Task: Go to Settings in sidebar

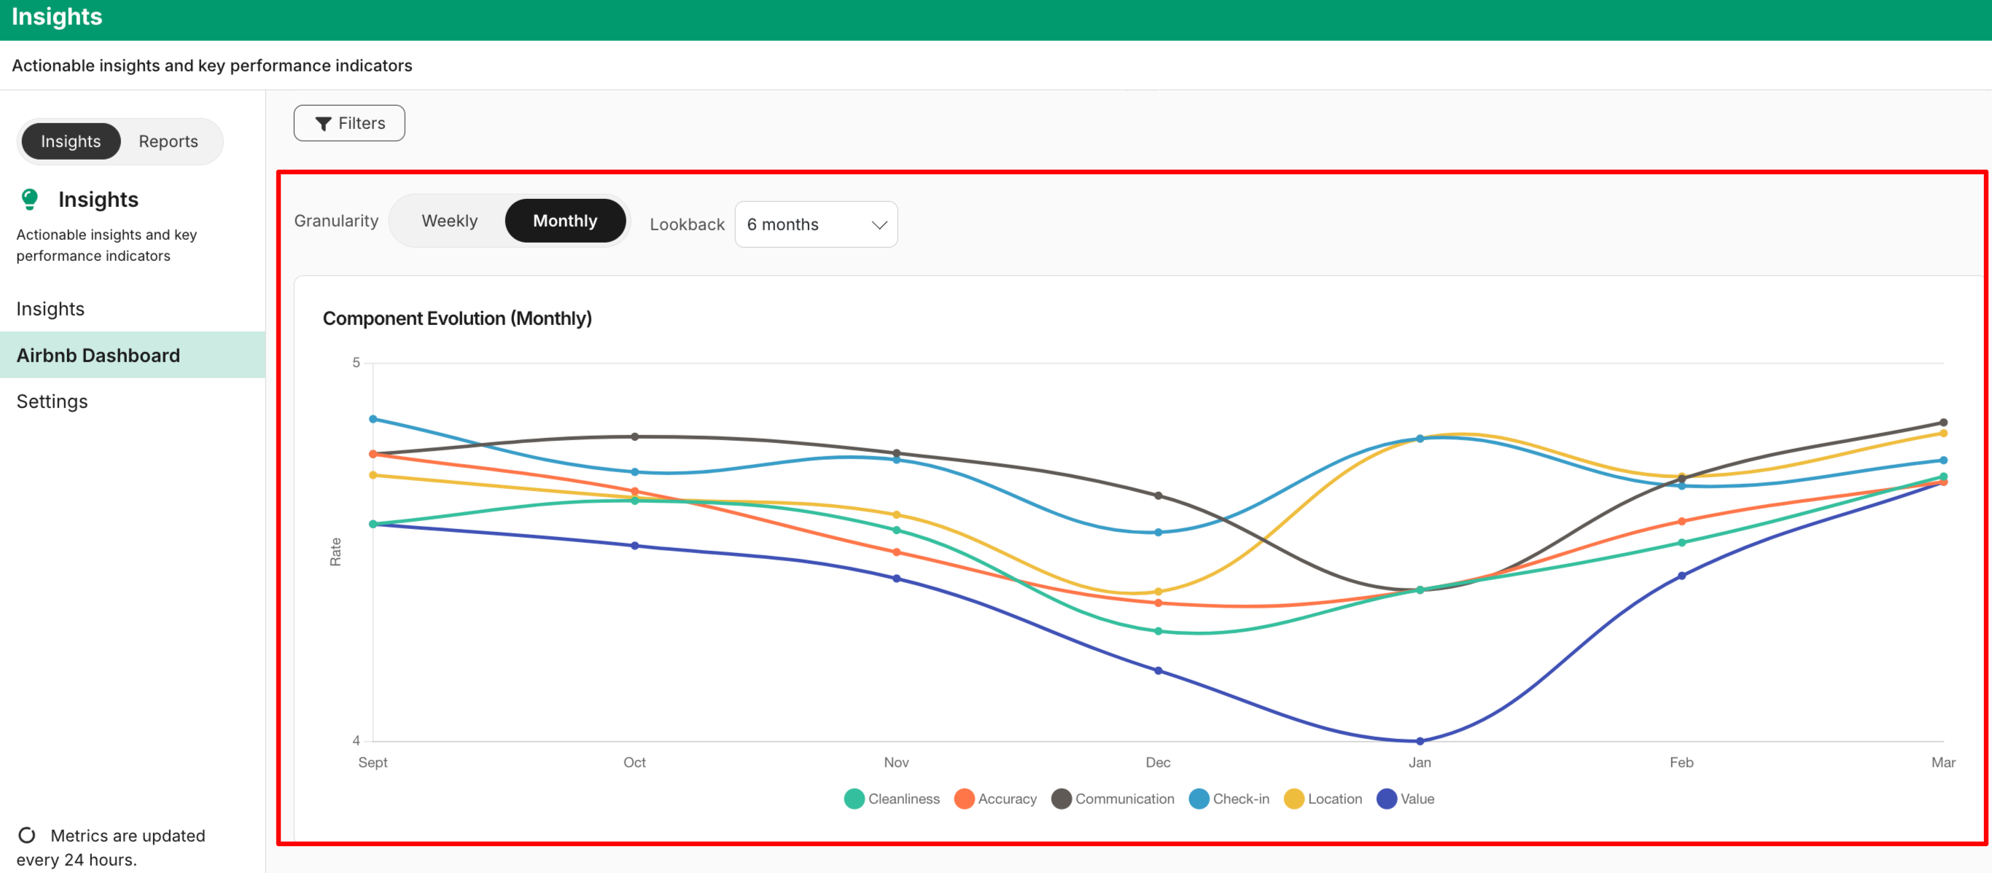Action: (x=52, y=402)
